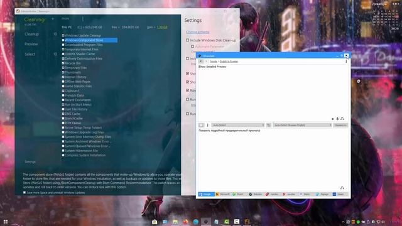Screen dimensions: 402x226
Task: Open source language Auto-Detect dropdown
Action: click(238, 125)
